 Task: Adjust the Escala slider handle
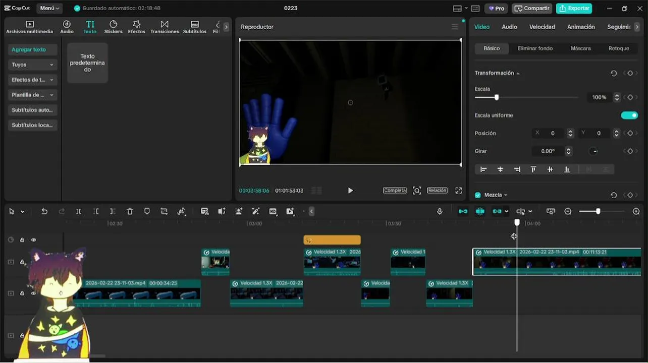pyautogui.click(x=497, y=97)
